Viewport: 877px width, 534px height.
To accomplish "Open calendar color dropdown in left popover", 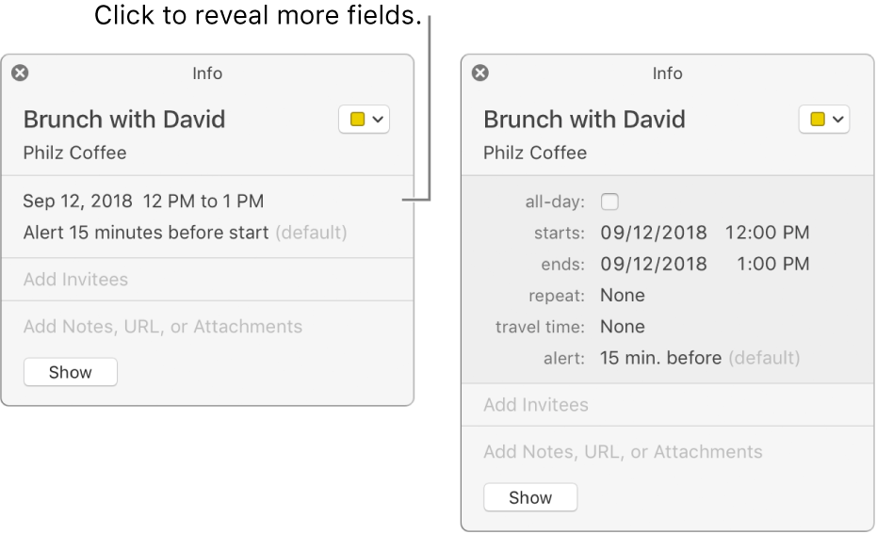I will click(364, 120).
